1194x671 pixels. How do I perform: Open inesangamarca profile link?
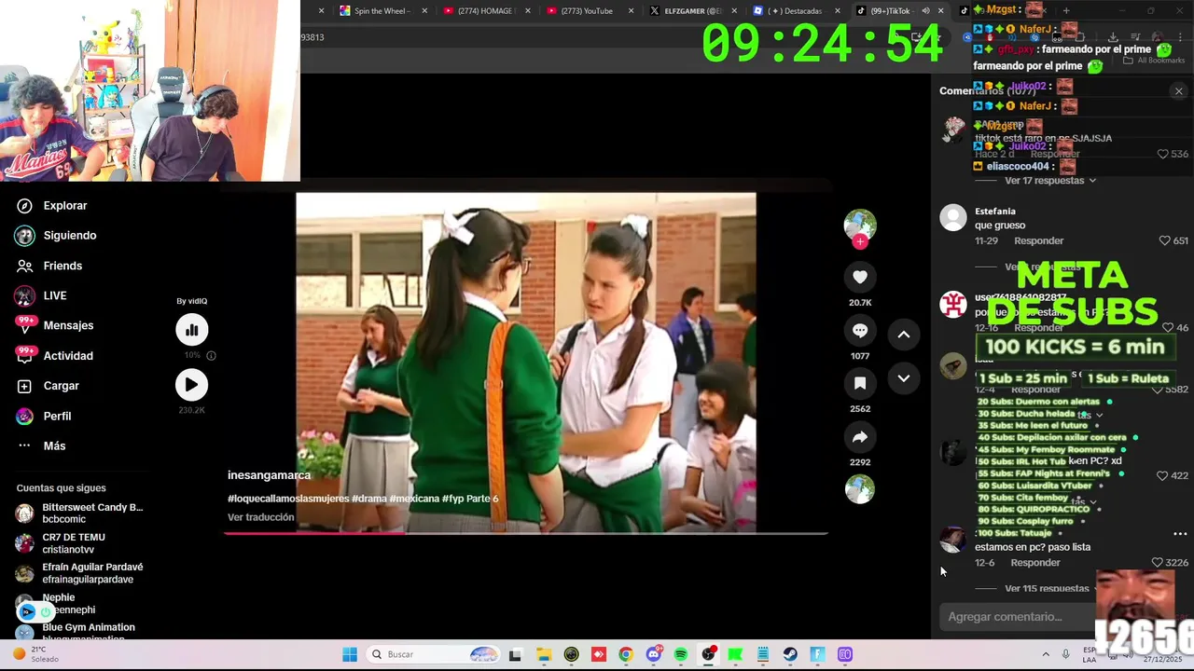point(270,475)
